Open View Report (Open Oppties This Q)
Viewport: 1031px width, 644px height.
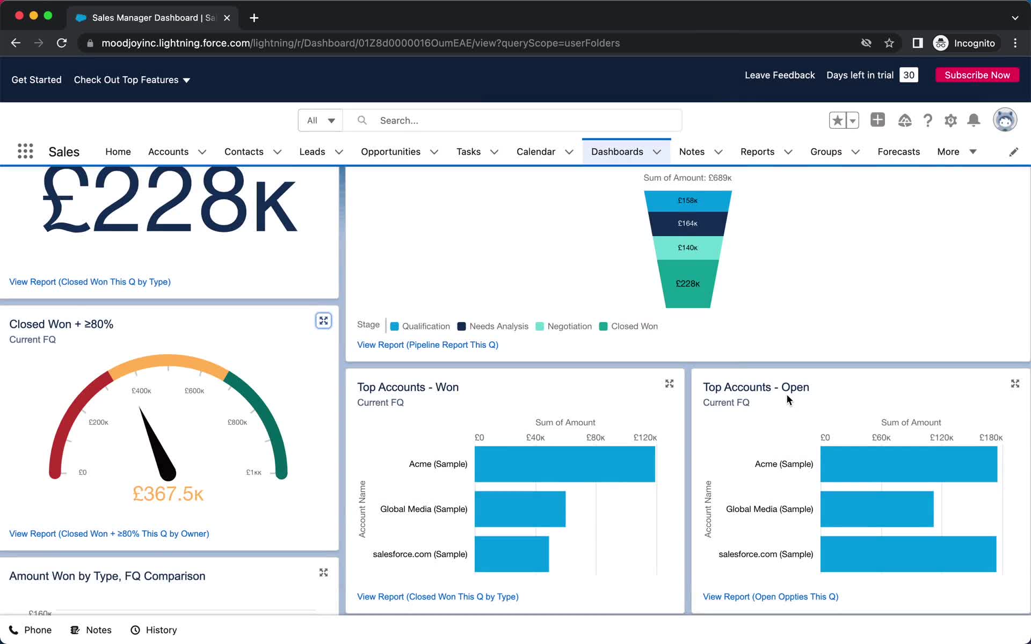771,596
